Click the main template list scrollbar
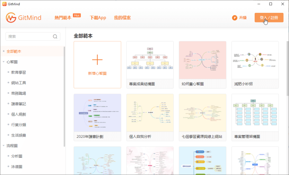 tap(287, 68)
